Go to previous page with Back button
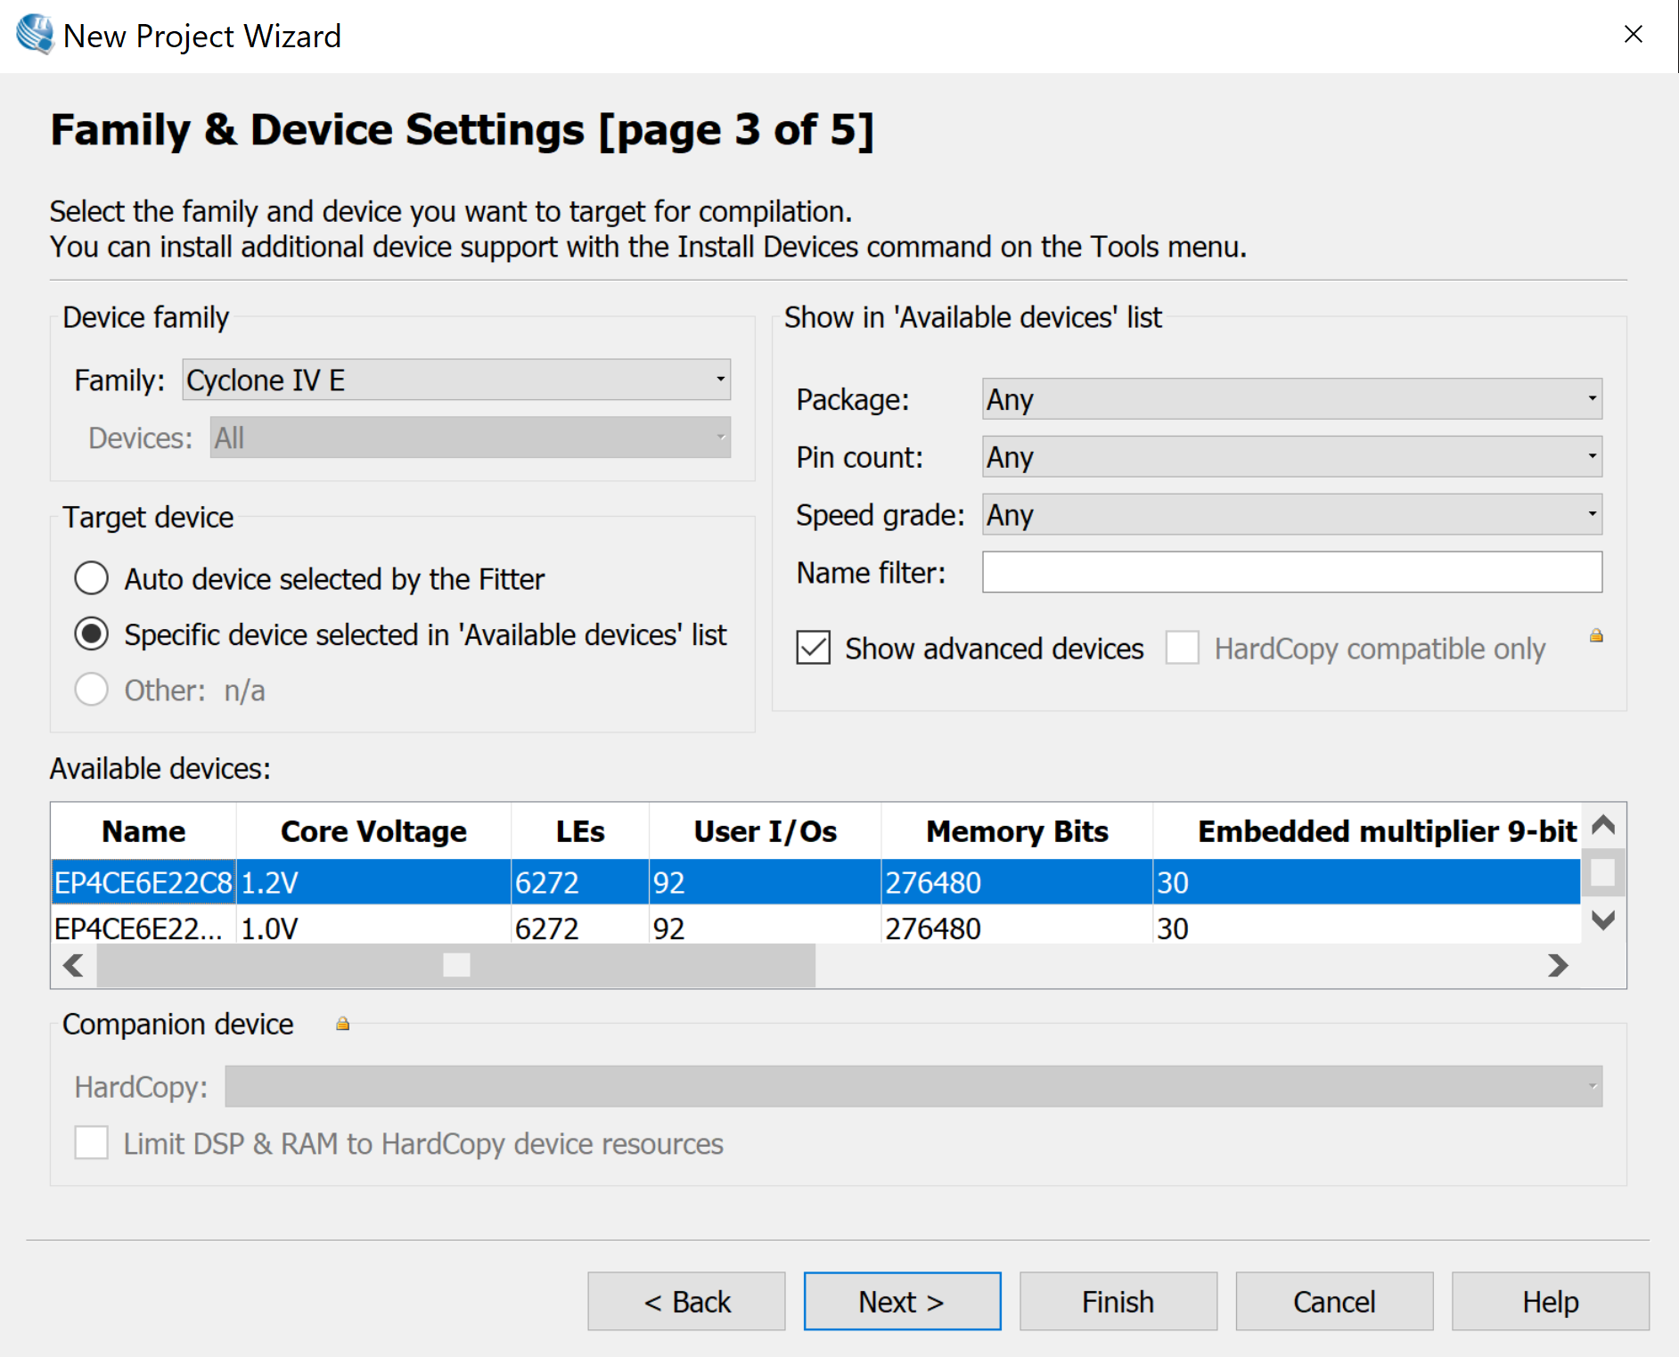 686,1302
